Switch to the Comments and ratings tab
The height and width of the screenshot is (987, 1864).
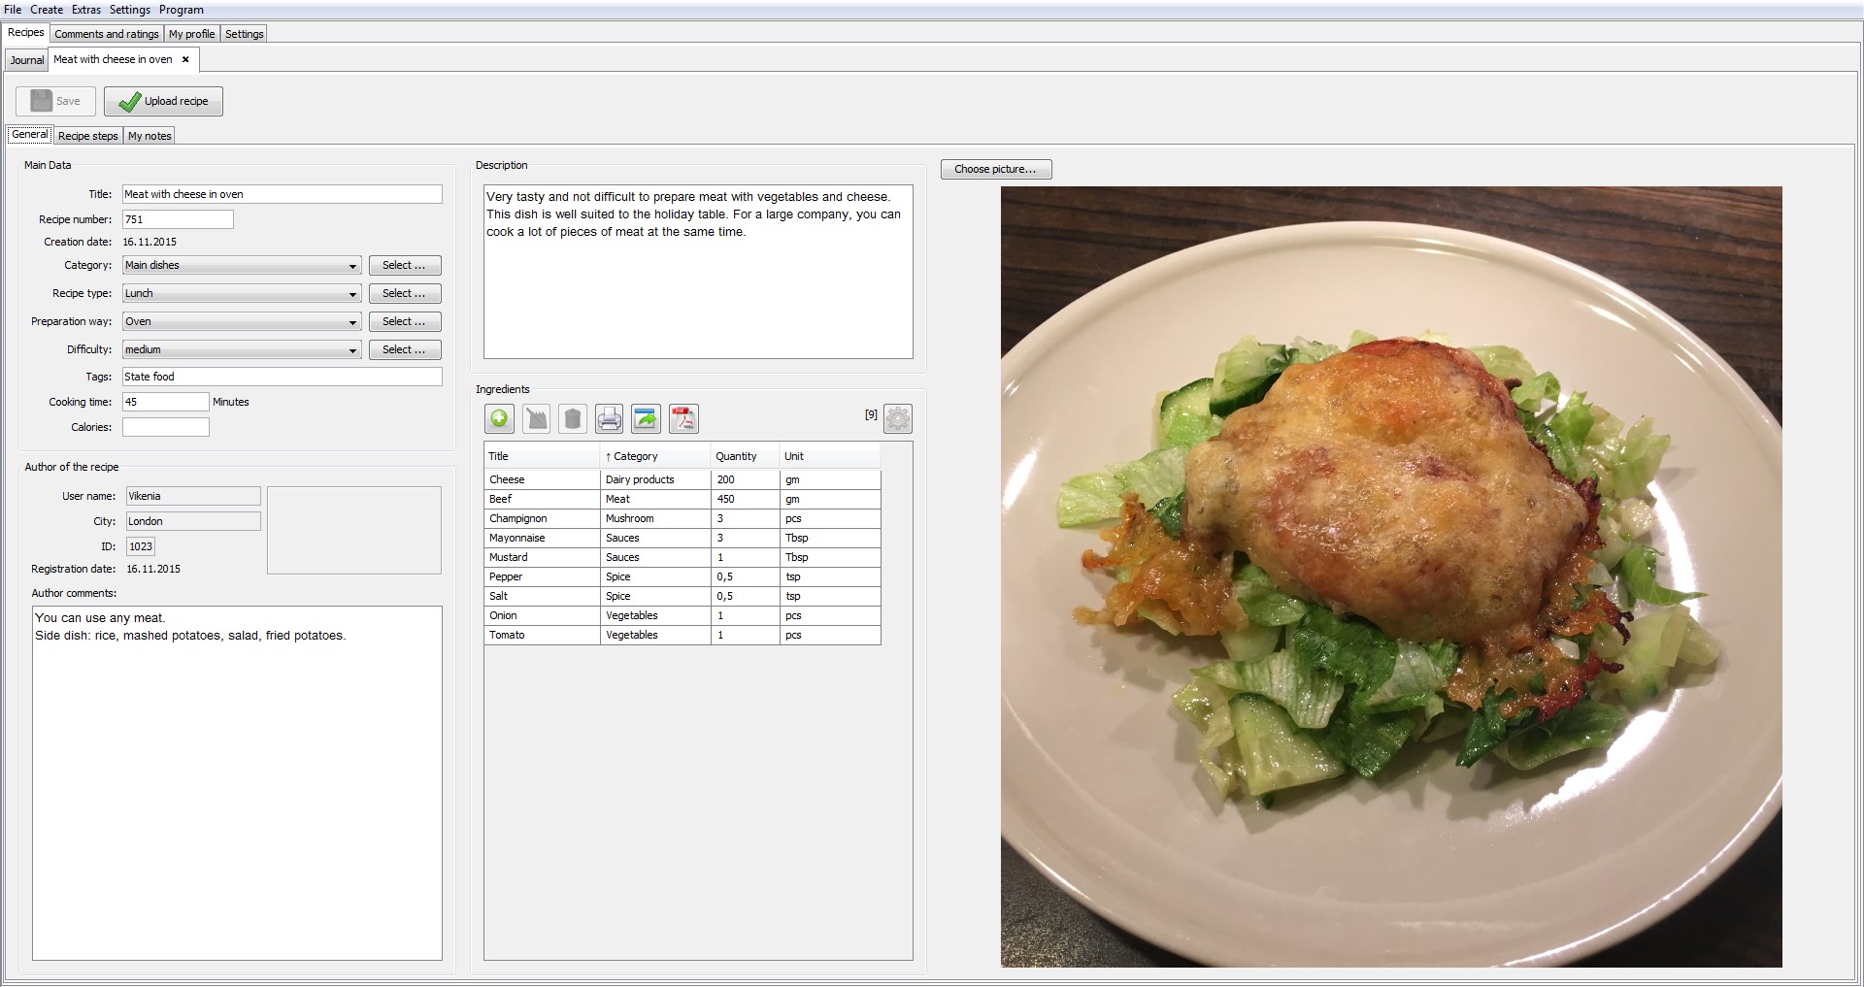click(106, 33)
